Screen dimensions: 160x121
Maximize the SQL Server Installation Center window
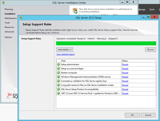pos(127,2)
